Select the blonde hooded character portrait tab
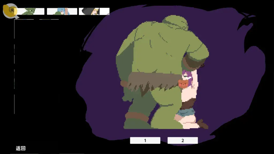The height and width of the screenshot is (154, 274). point(94,11)
